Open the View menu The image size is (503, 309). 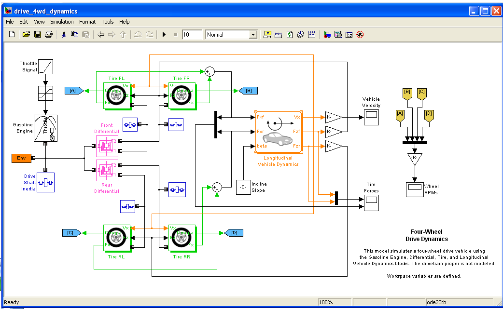[39, 22]
